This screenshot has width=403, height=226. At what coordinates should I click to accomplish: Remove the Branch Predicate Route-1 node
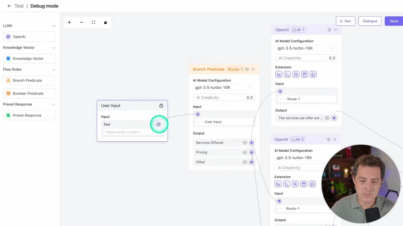pos(253,69)
